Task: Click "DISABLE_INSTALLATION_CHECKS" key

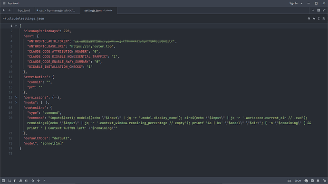Action: (x=55, y=67)
